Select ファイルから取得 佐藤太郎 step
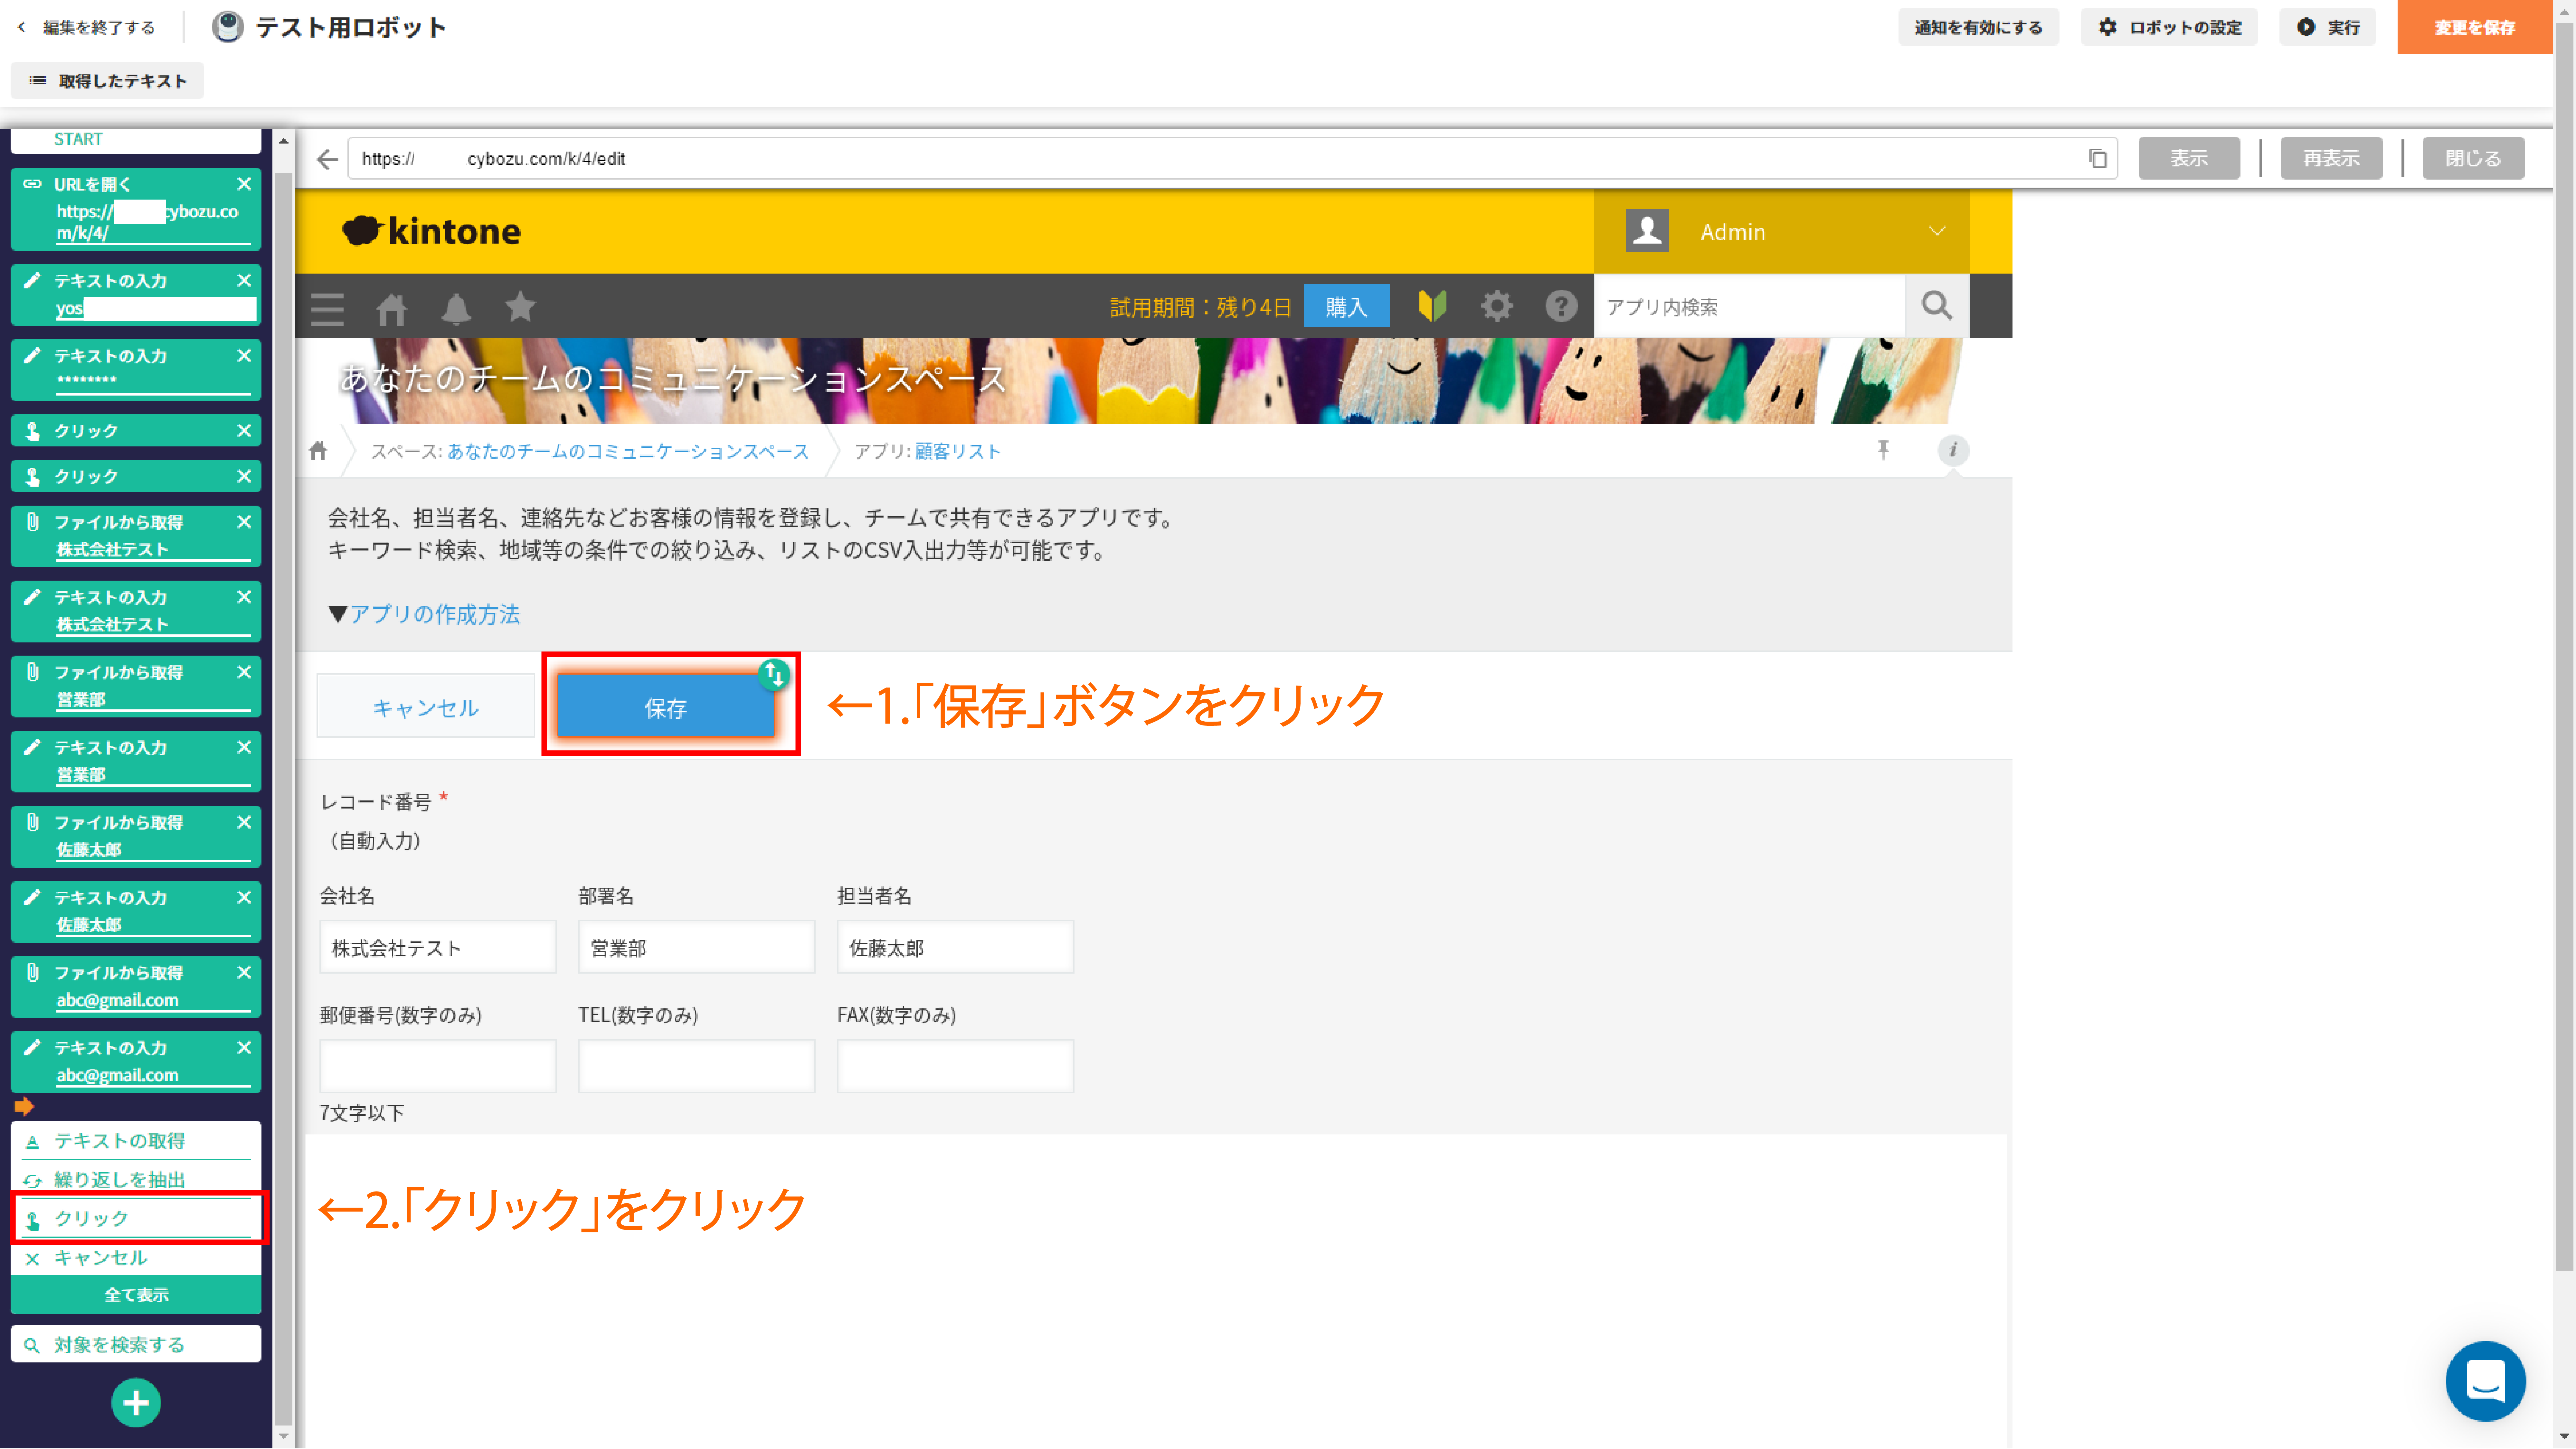 pyautogui.click(x=136, y=837)
